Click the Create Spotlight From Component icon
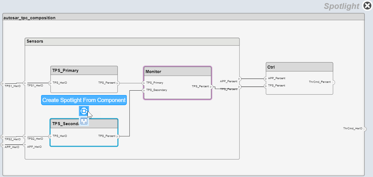Viewport: 373px width, 177px height. [x=84, y=111]
